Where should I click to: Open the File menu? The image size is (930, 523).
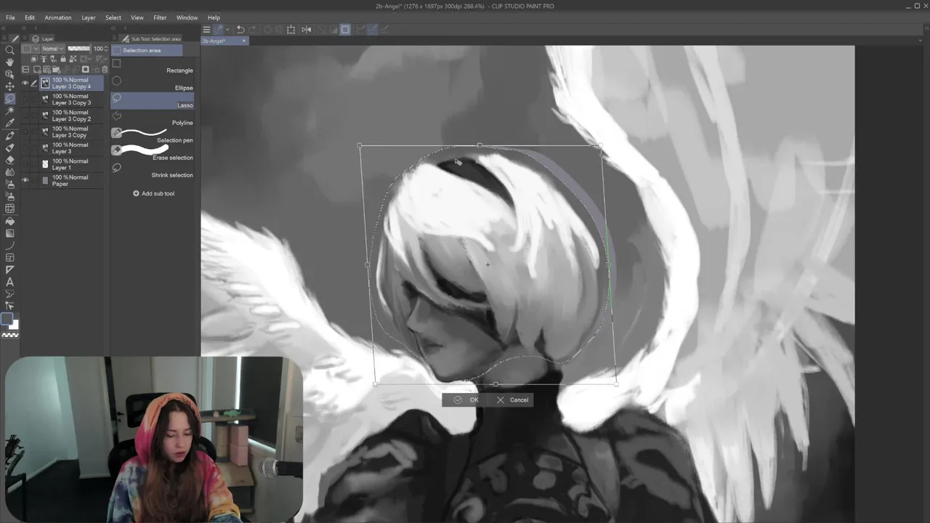click(x=10, y=17)
